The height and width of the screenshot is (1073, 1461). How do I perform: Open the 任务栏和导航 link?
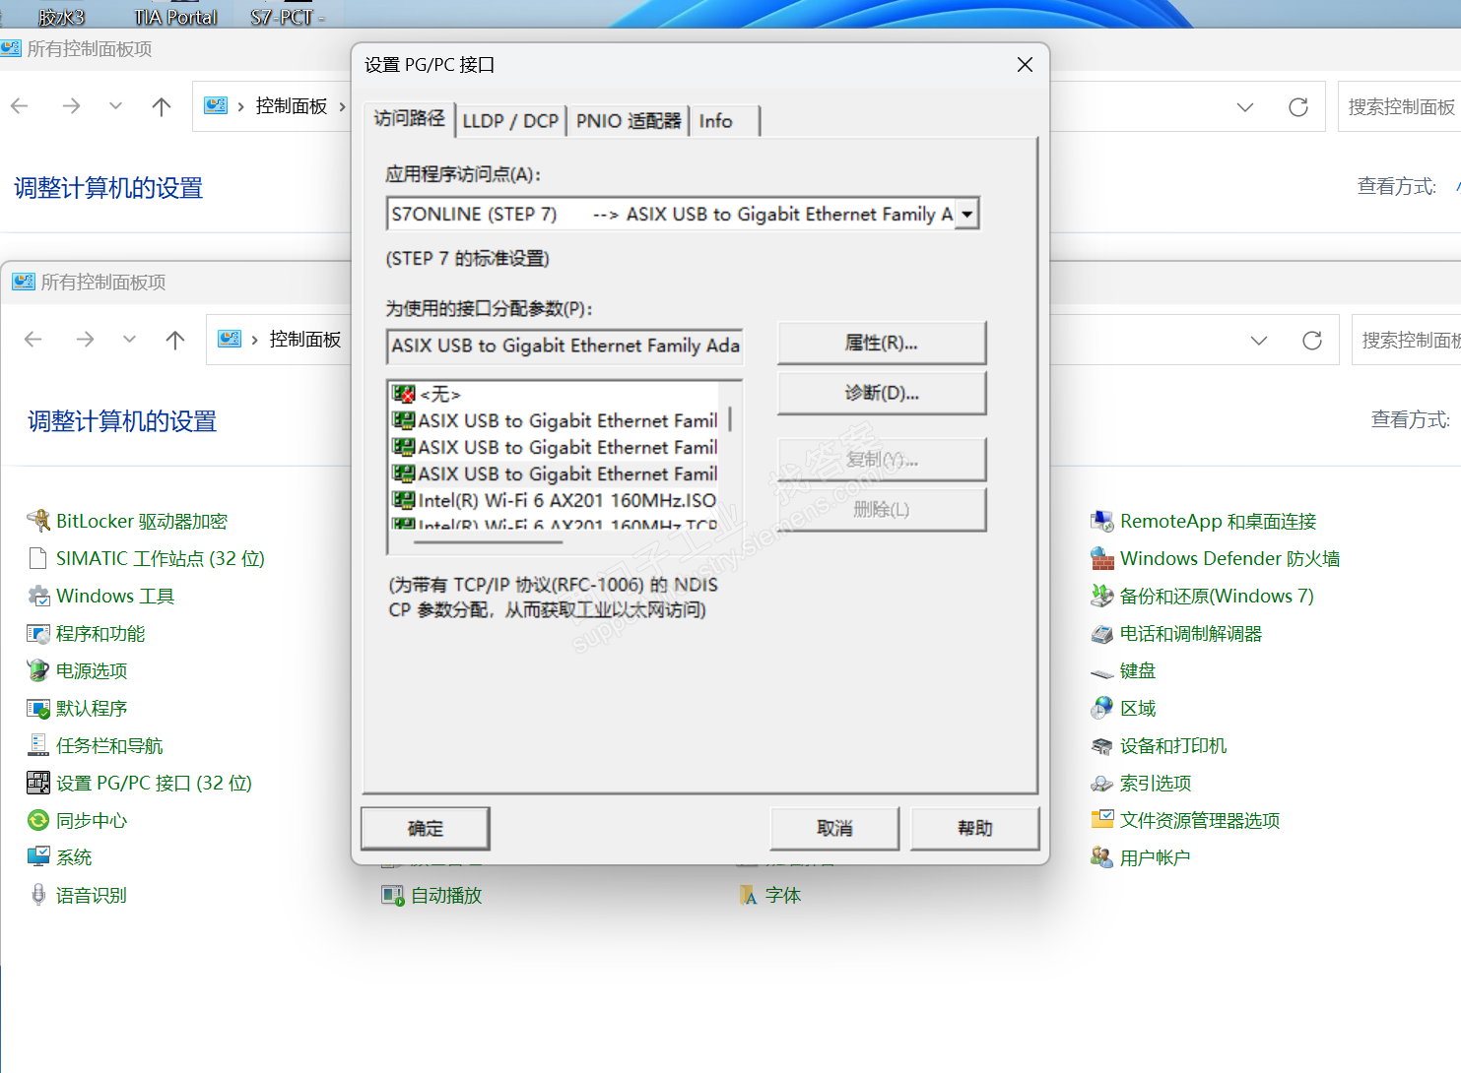pyautogui.click(x=109, y=745)
